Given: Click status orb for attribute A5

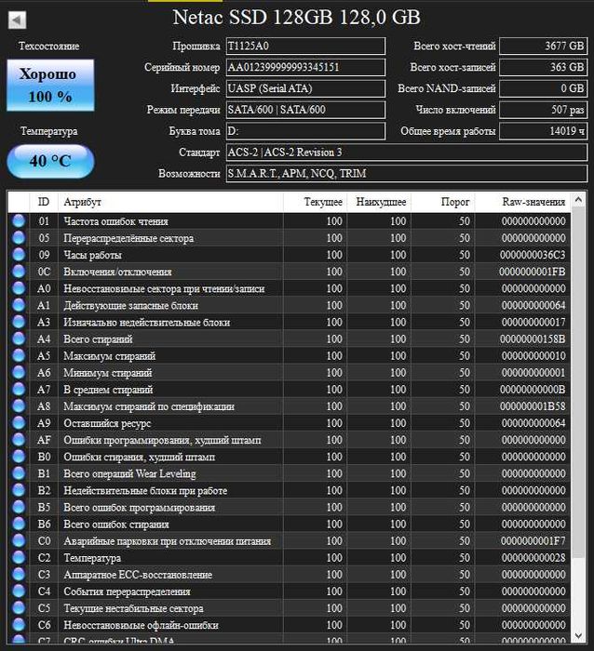Looking at the screenshot, I should [x=19, y=355].
